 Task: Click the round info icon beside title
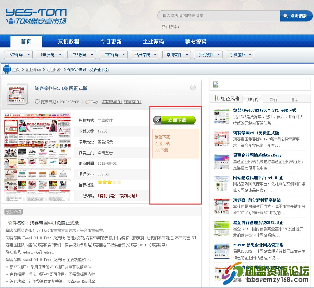coord(193,87)
